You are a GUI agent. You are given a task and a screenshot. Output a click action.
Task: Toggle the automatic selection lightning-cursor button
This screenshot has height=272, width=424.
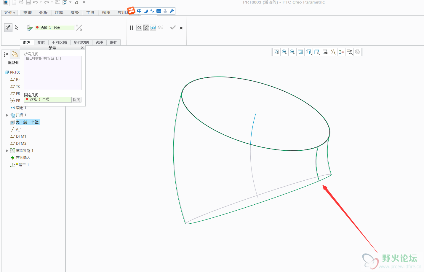point(8,28)
